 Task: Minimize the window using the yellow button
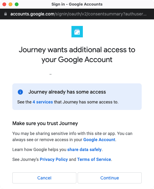pos(10,4)
